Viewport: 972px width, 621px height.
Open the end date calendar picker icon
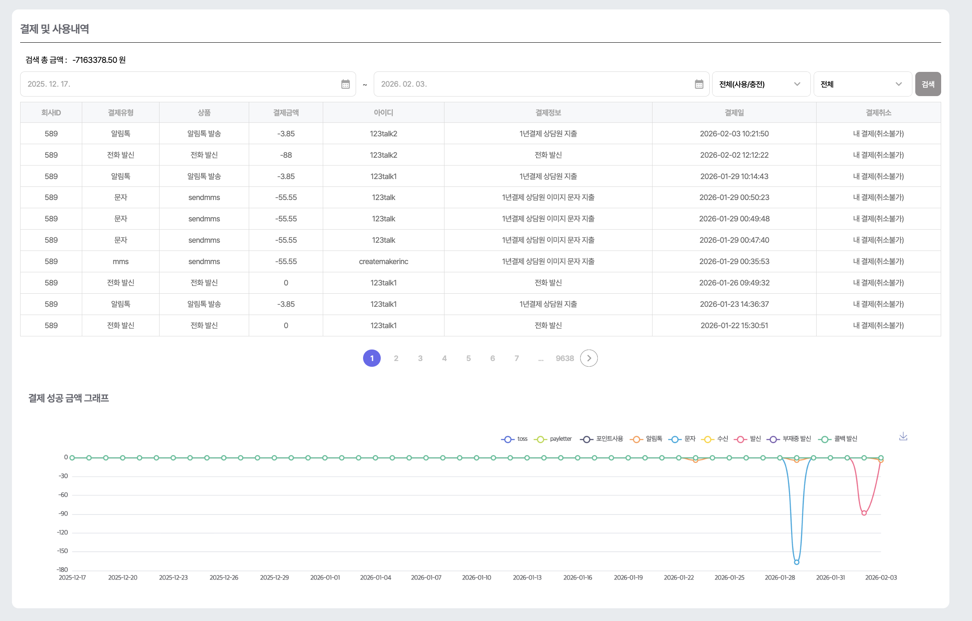(x=699, y=84)
